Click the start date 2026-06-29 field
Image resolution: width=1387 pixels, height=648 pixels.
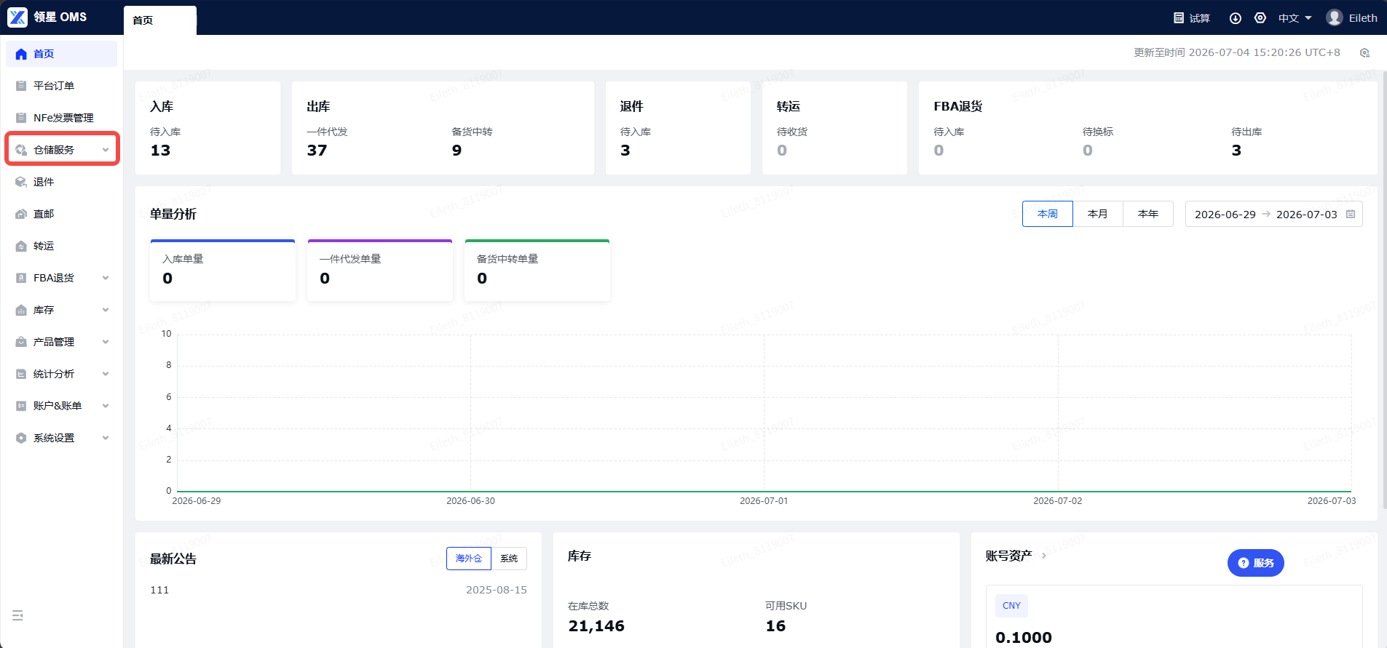click(1225, 214)
